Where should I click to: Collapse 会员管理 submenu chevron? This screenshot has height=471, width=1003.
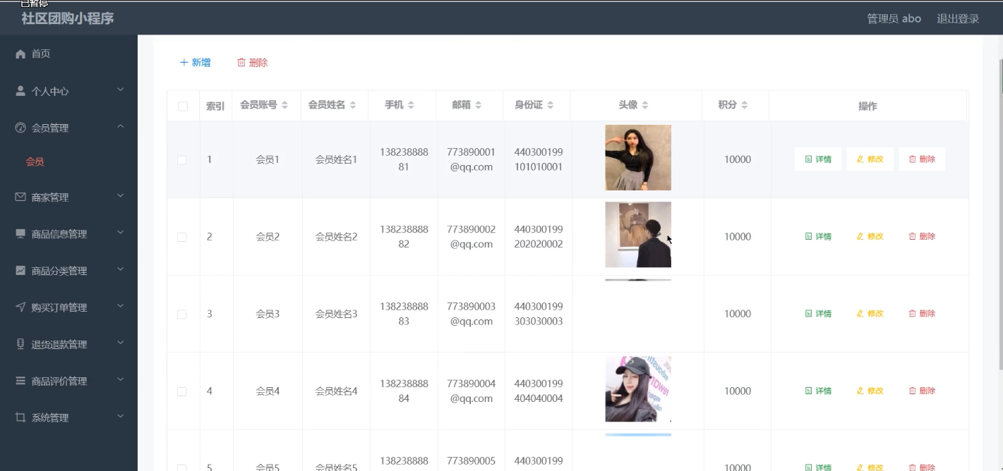(120, 126)
